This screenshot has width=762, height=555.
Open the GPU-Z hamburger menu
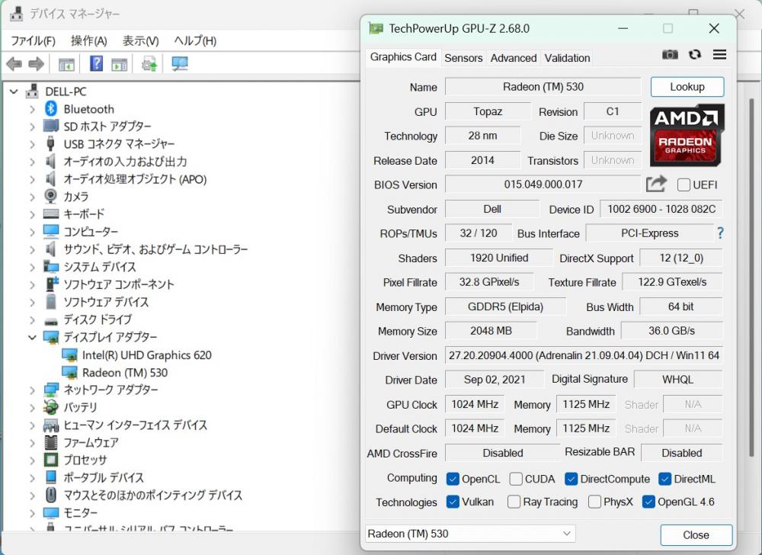click(x=719, y=55)
